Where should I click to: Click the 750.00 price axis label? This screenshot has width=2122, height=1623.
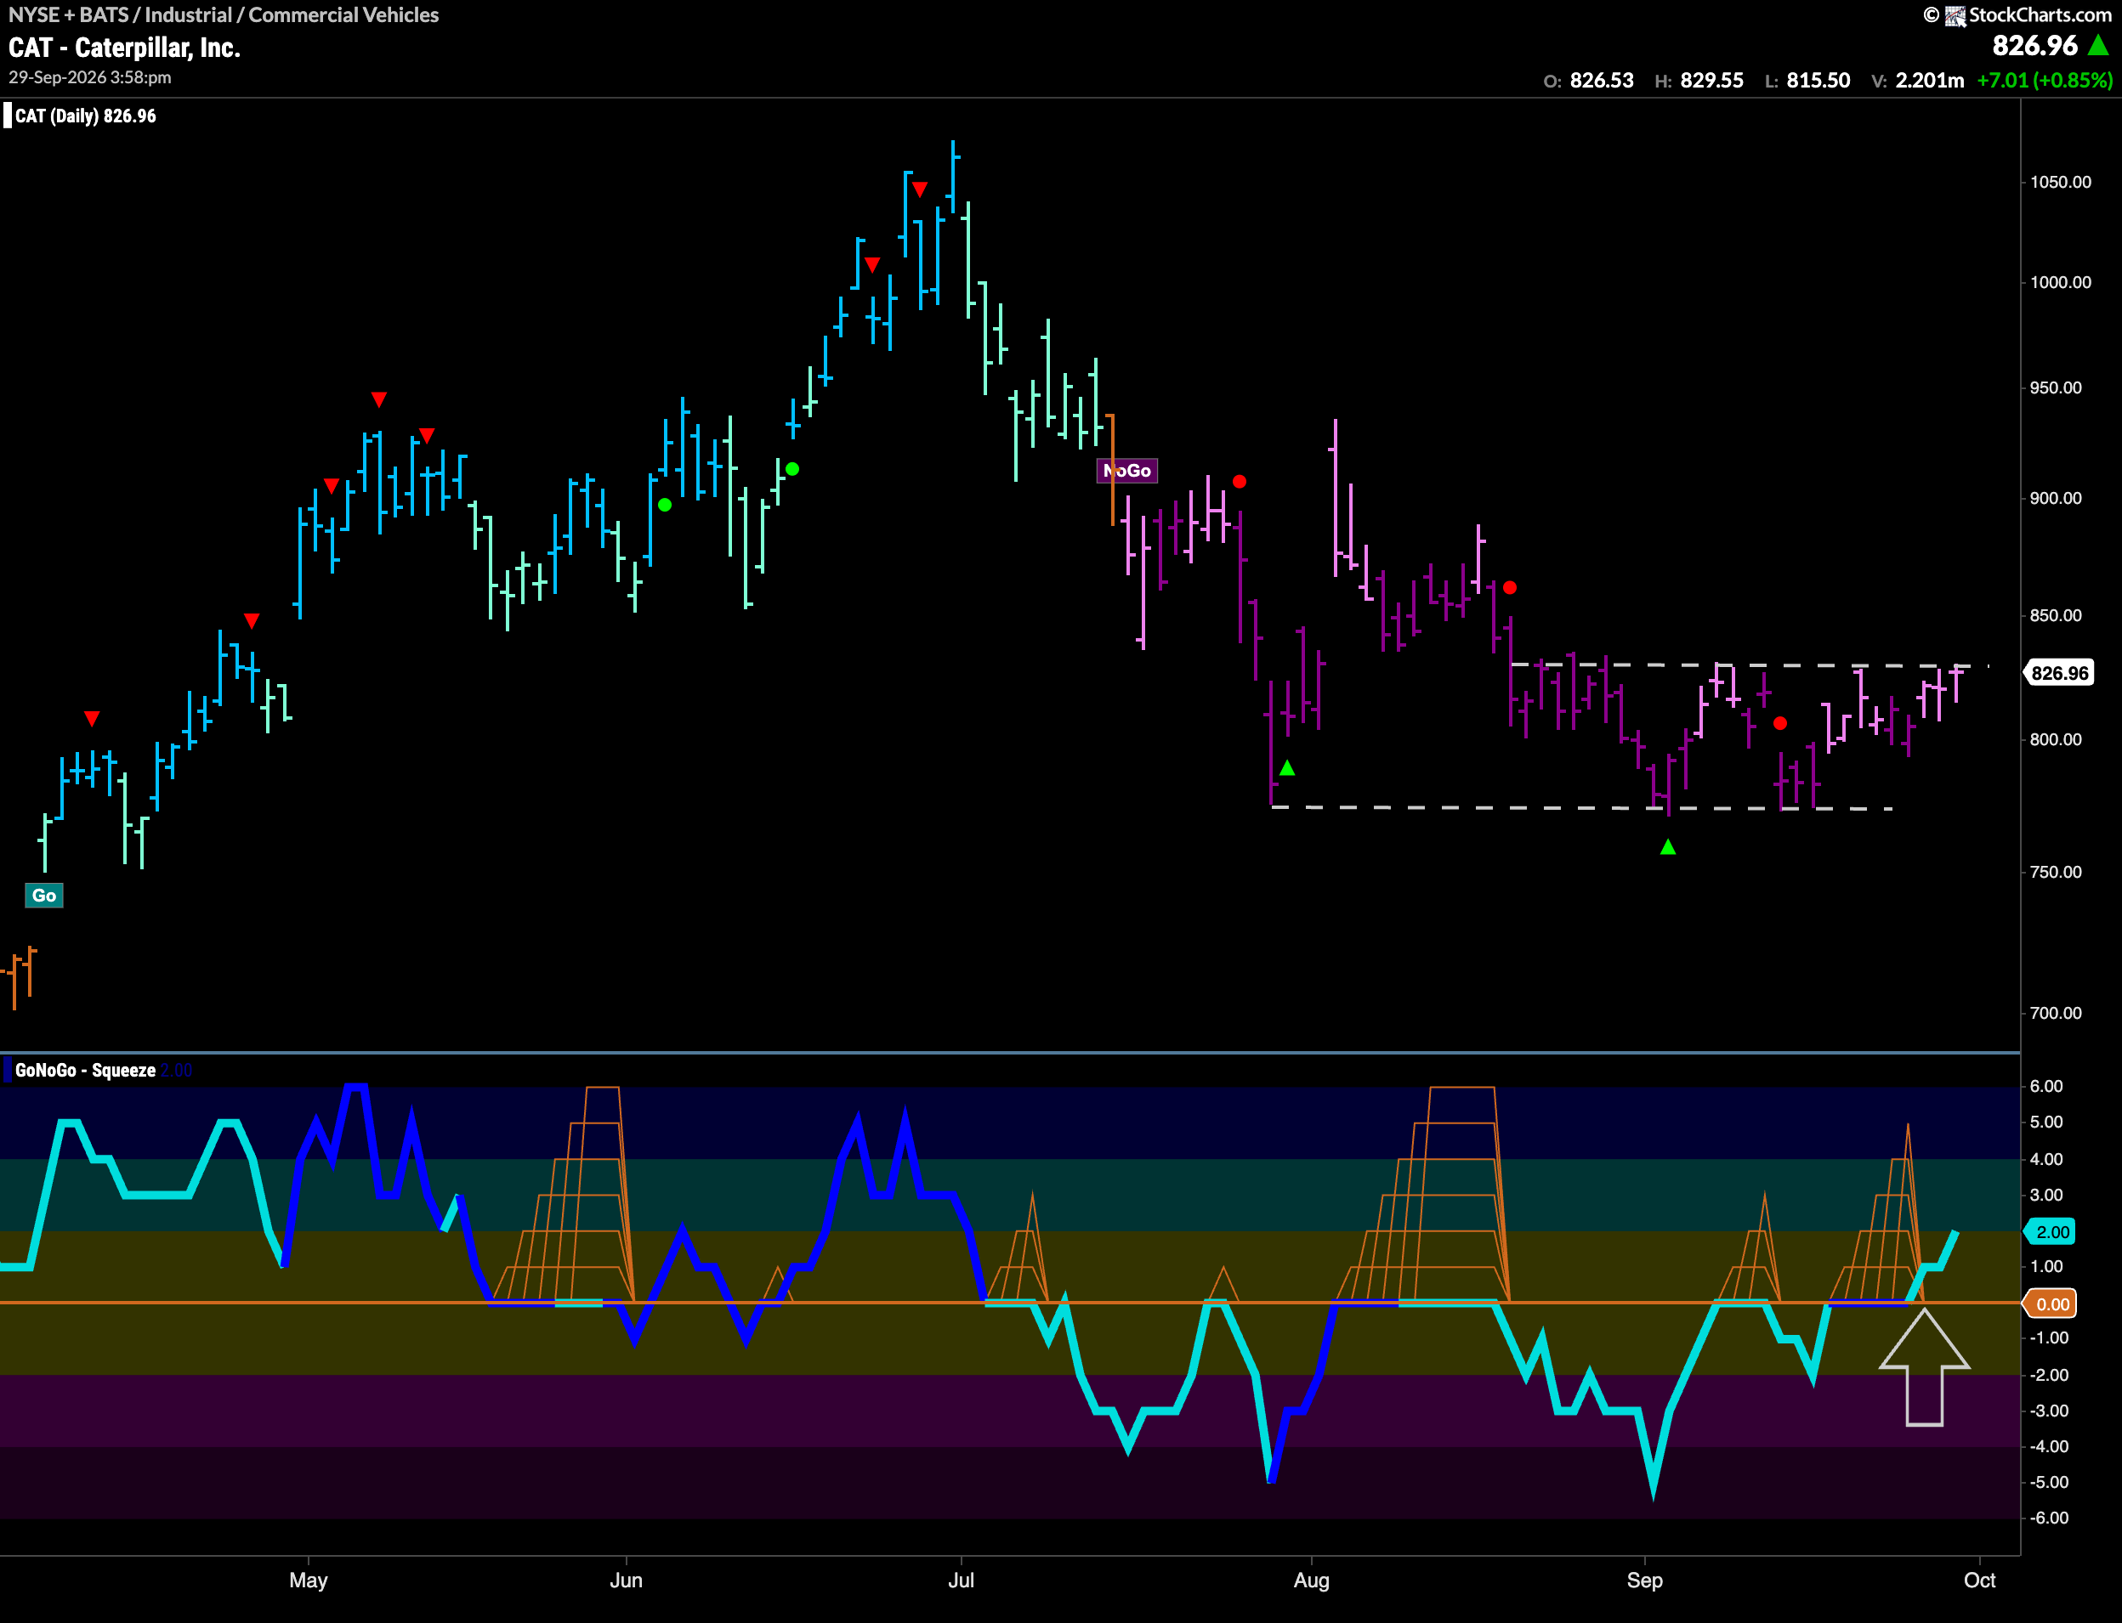click(x=2056, y=871)
